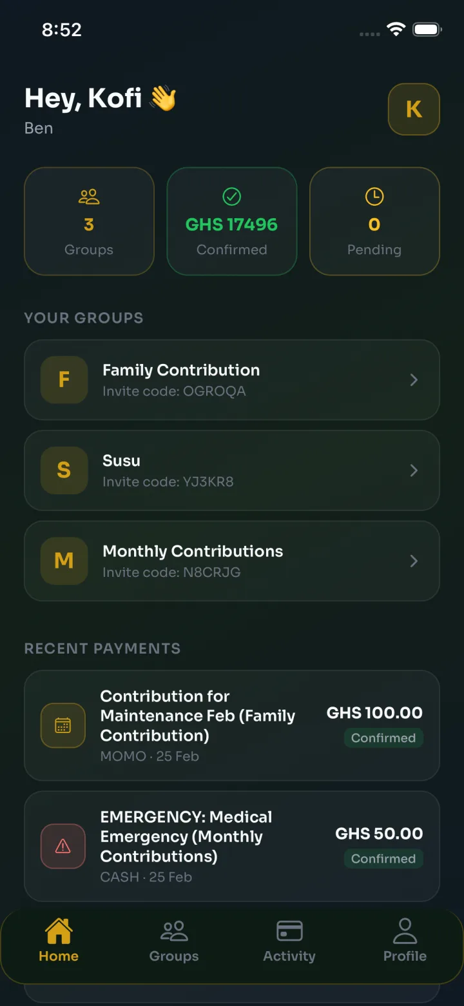Tap the M icon for Monthly Contributions
Viewport: 464px width, 1006px height.
click(64, 561)
